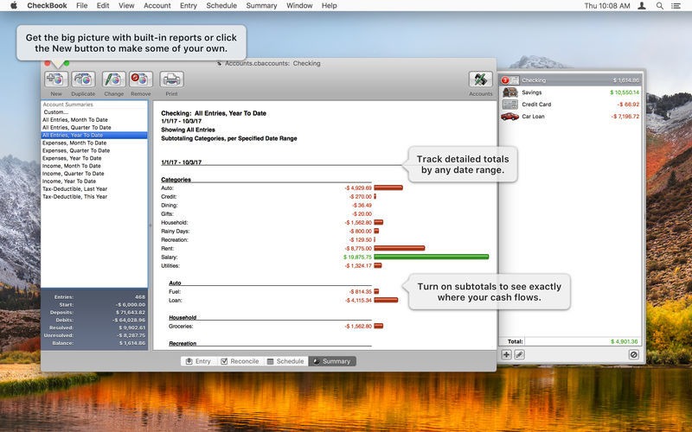This screenshot has width=692, height=432.
Task: Click the add account plus button
Action: click(507, 355)
